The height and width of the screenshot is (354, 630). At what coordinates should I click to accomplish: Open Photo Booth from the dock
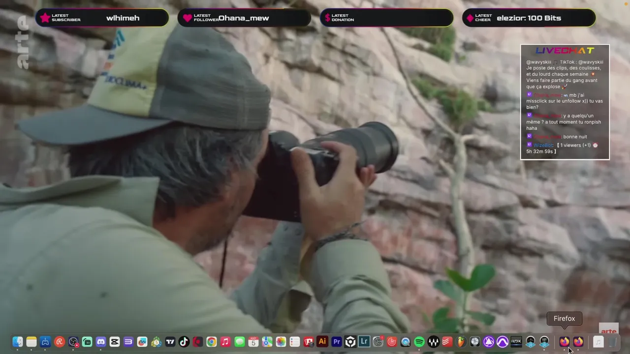point(309,342)
